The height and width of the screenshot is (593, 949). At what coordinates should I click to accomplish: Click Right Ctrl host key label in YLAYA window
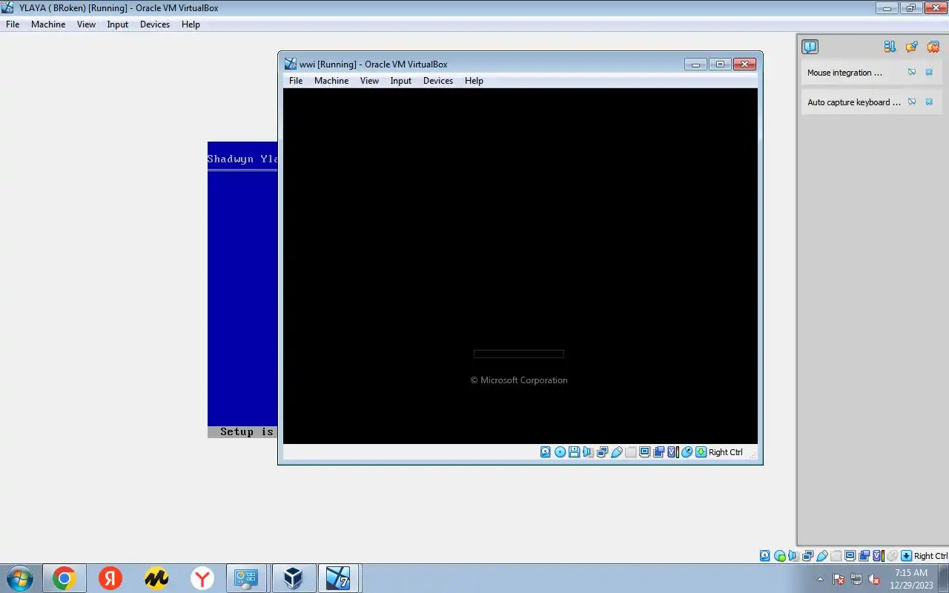tap(930, 556)
